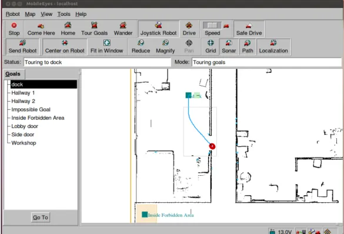Image resolution: width=344 pixels, height=234 pixels.
Task: Select the Drive tool
Action: (x=189, y=29)
